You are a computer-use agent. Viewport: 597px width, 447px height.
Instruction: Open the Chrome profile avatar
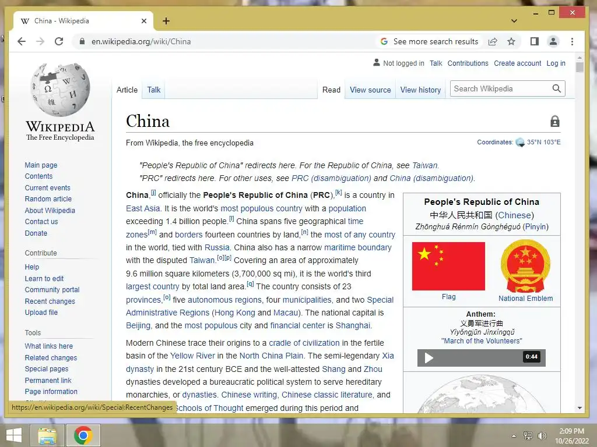(553, 41)
